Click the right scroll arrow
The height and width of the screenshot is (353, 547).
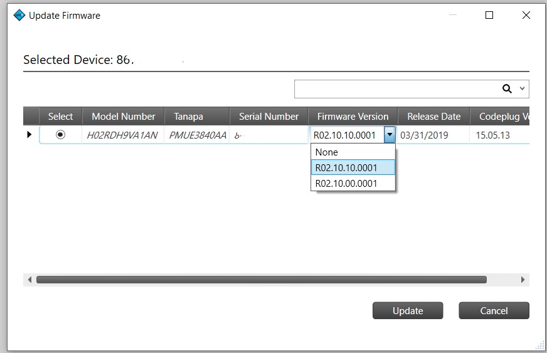click(x=523, y=280)
